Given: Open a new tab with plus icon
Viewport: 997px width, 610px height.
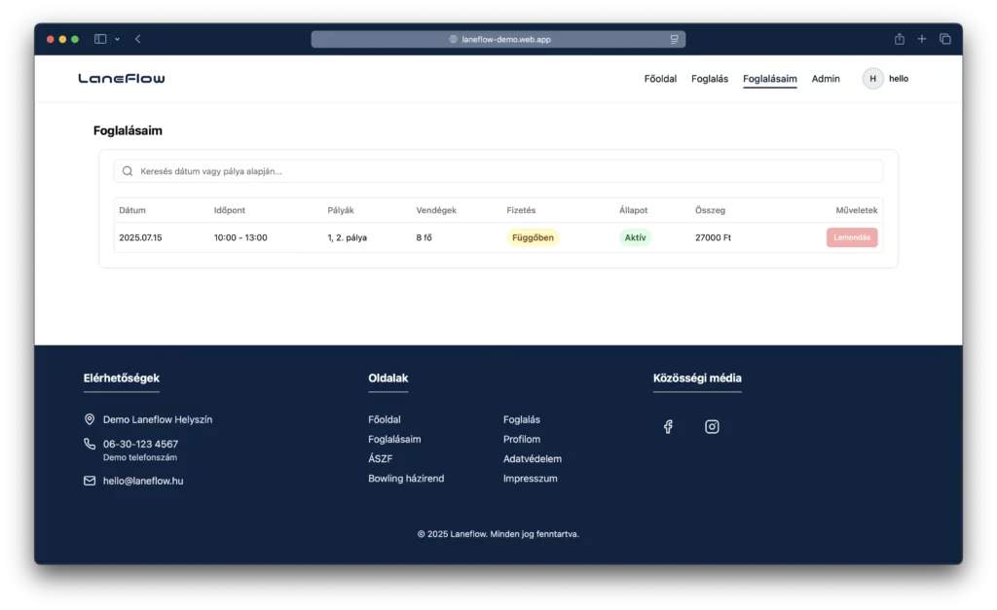Looking at the screenshot, I should (x=922, y=39).
